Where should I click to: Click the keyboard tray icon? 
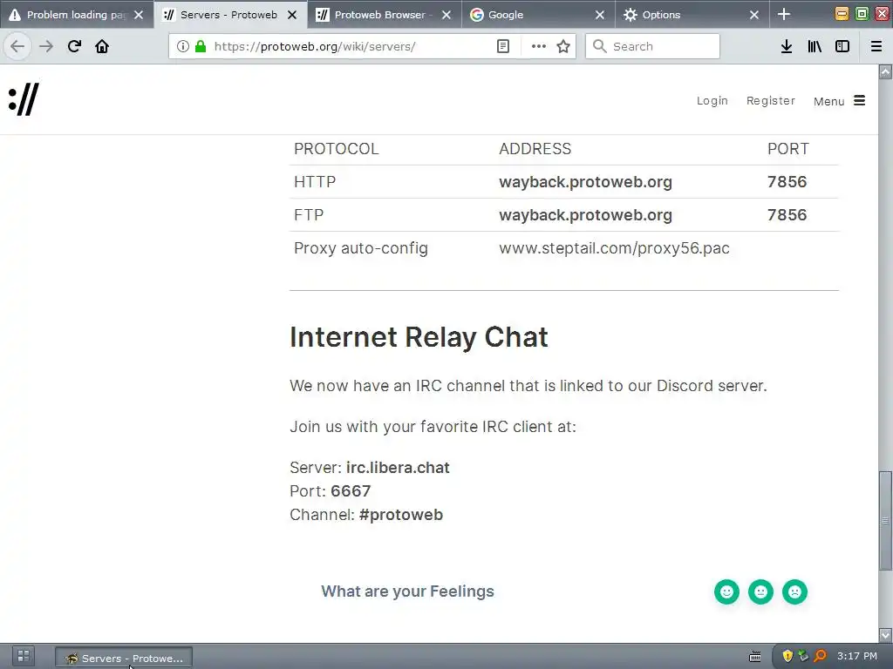(755, 657)
